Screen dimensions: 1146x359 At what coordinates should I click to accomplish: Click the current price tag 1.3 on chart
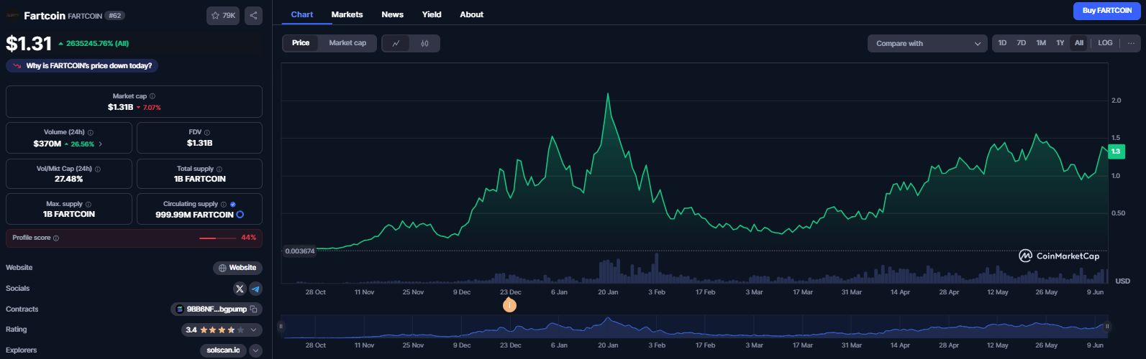tap(1116, 151)
